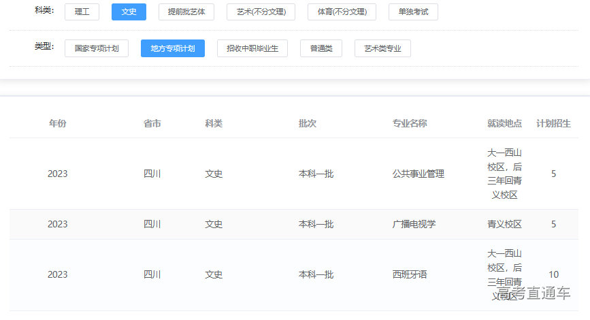Switch to 国家专项计划 type
The height and width of the screenshot is (320, 590).
(97, 48)
